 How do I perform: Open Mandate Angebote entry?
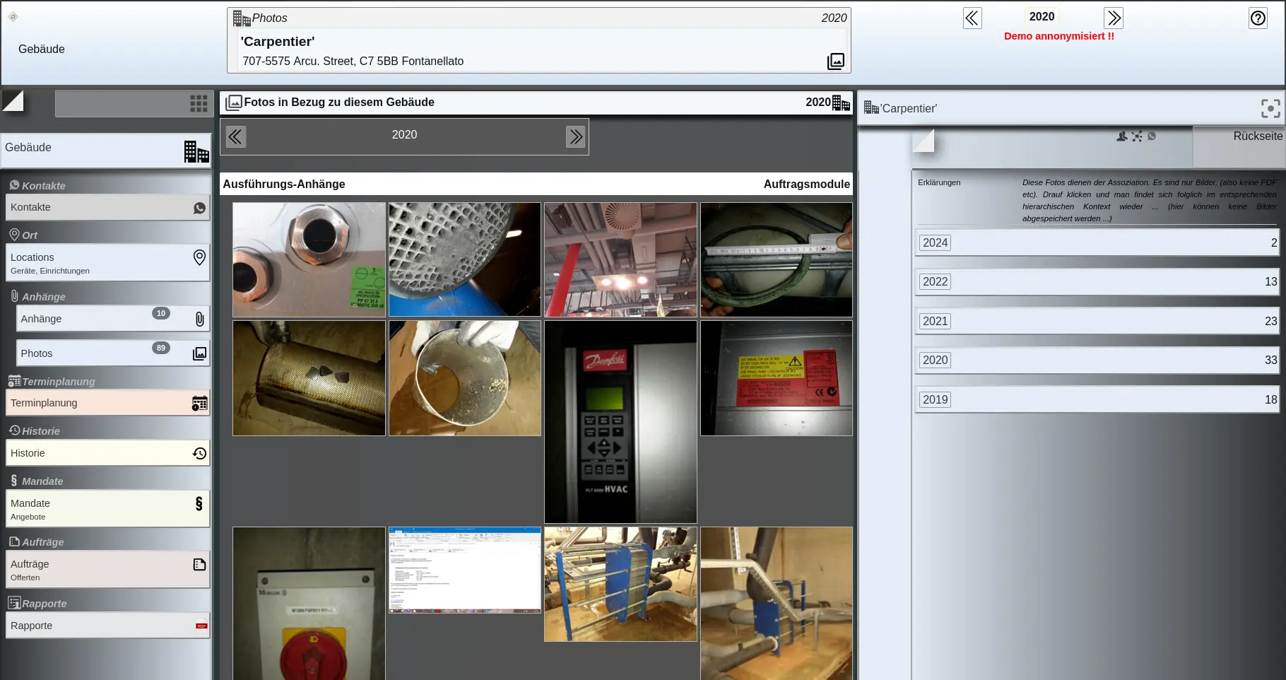pyautogui.click(x=107, y=509)
